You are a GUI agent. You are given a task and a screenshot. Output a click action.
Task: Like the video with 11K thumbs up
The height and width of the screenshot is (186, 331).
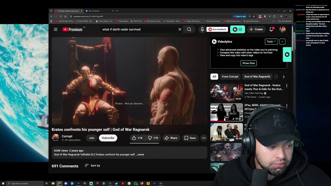(x=137, y=138)
